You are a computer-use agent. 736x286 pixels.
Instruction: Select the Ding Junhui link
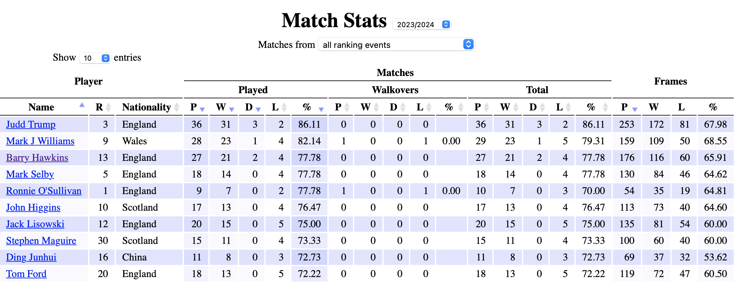31,257
